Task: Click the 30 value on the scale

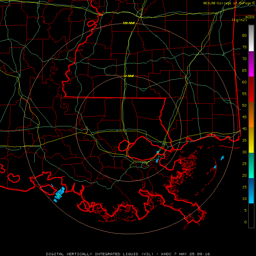Action: click(244, 152)
